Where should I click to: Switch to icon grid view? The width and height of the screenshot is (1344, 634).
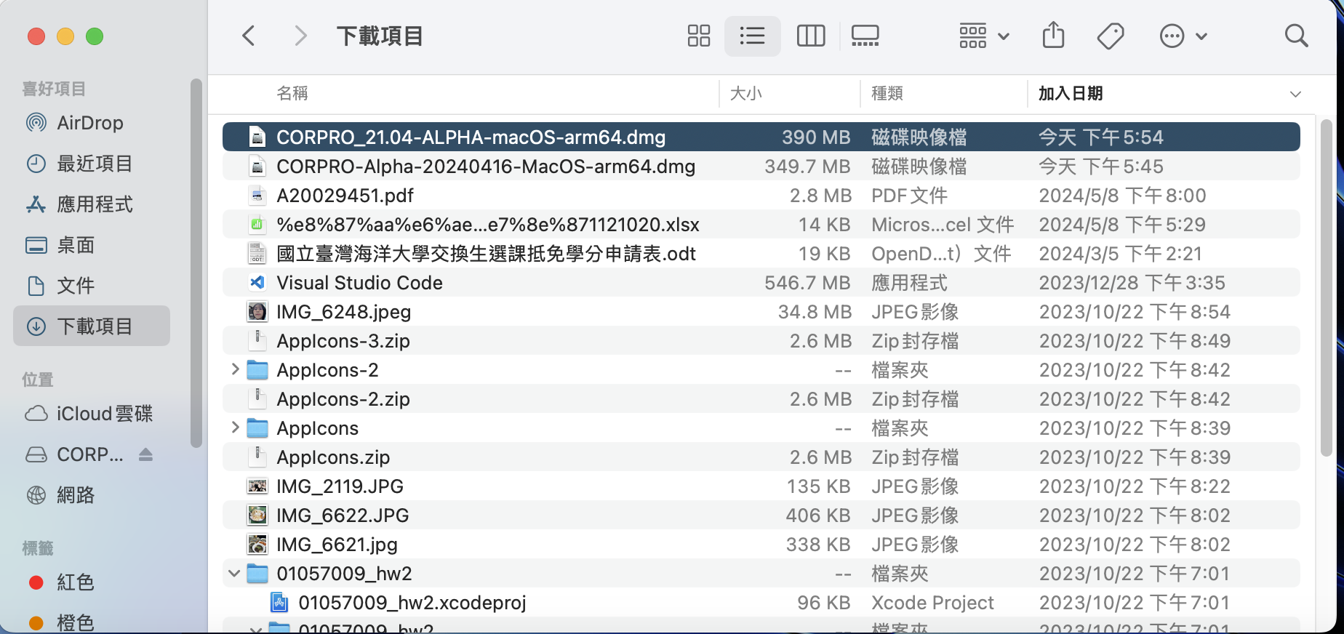point(698,36)
